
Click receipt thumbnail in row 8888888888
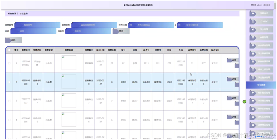(69, 81)
